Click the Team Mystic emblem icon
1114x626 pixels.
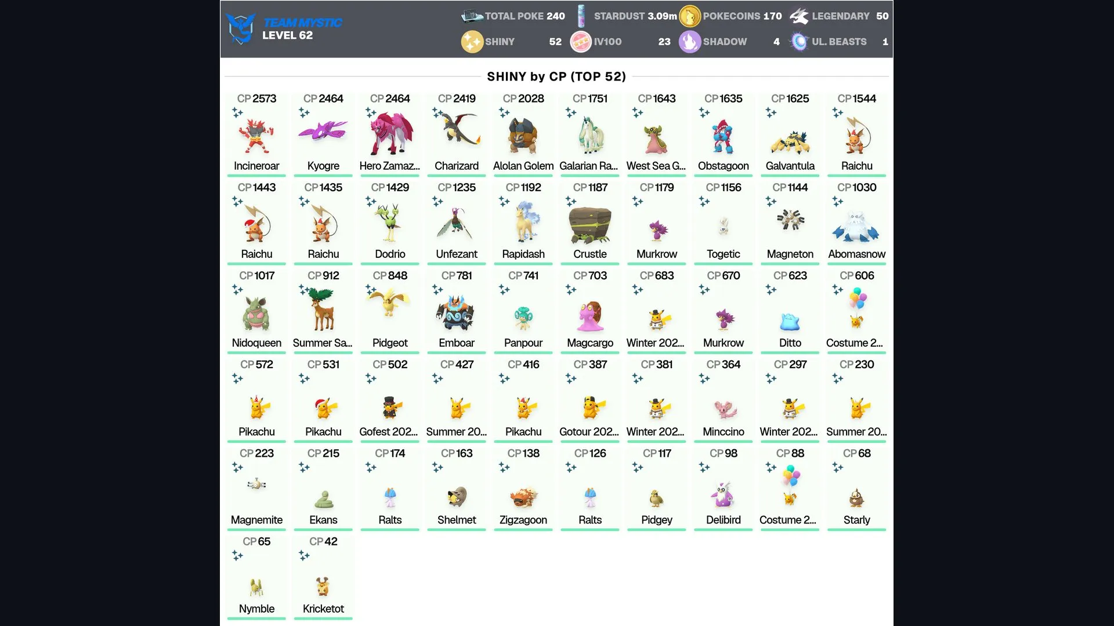point(241,28)
